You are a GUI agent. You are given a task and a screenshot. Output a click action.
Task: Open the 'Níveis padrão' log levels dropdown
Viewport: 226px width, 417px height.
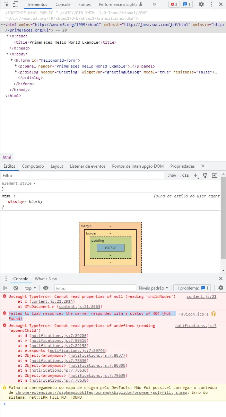154,288
